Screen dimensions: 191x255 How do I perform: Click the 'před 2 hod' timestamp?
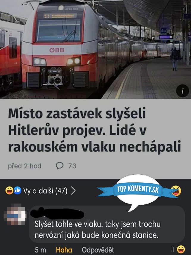coord(25,166)
